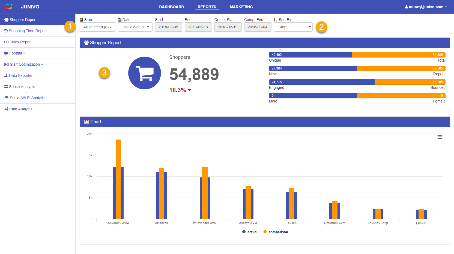The image size is (454, 254).
Task: Click the Path Analysis shuffle icon
Action: point(6,109)
